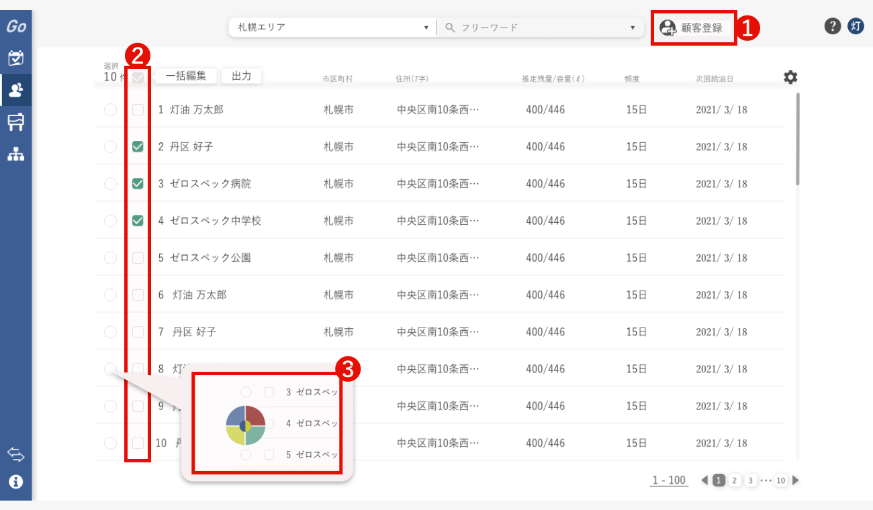Viewport: 873px width, 510px height.
Task: Sort by 住所(7字) column header
Action: 412,79
